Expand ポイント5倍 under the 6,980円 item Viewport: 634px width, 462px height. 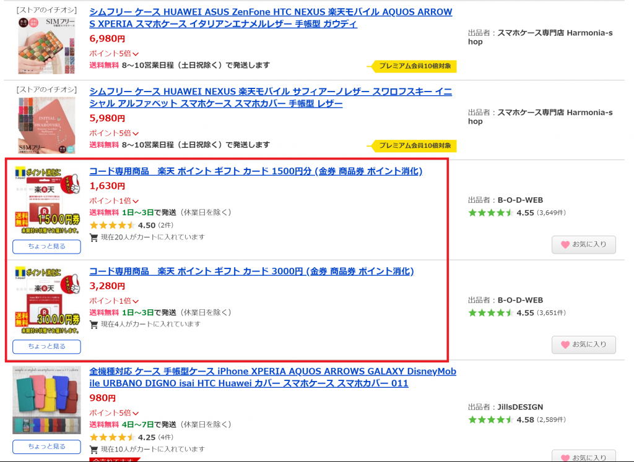click(114, 53)
